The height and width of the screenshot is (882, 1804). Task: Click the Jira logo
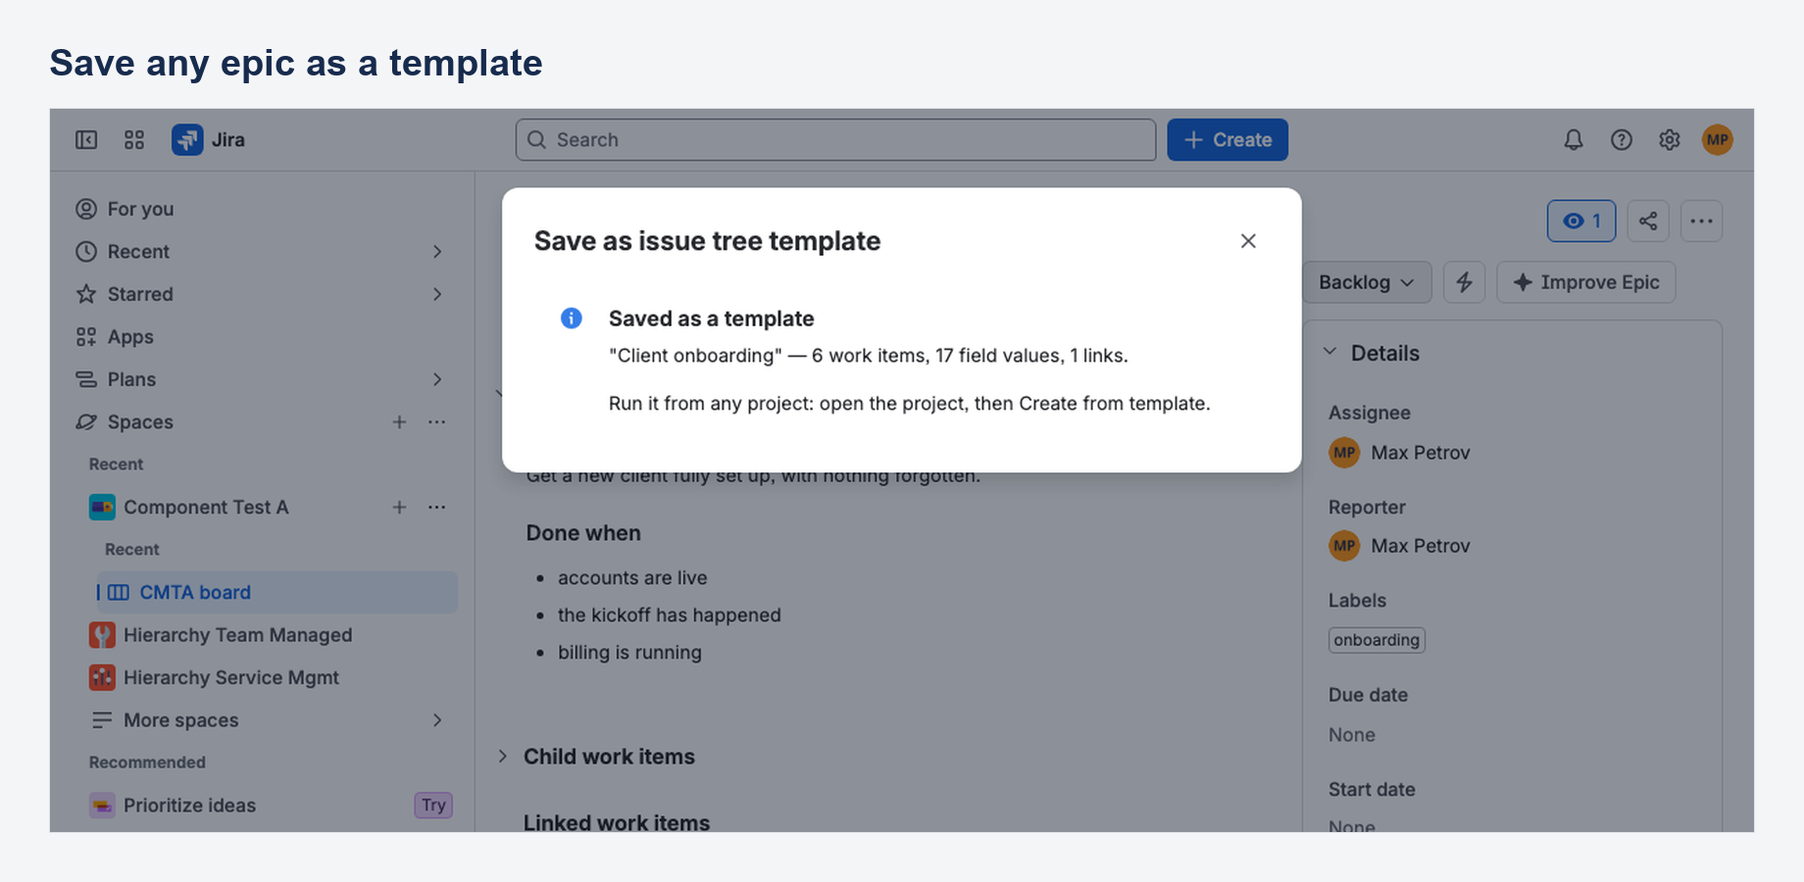pos(208,140)
